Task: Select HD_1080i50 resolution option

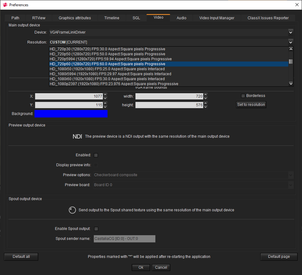Action: click(x=107, y=69)
